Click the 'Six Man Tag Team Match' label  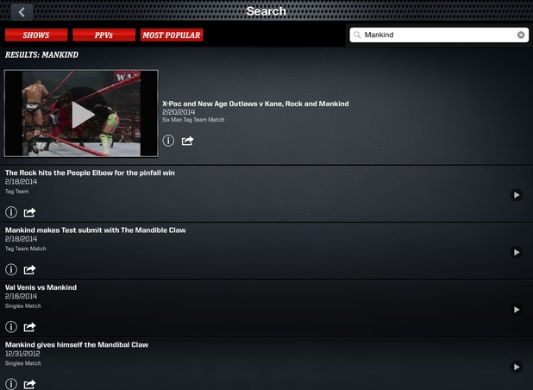click(193, 120)
